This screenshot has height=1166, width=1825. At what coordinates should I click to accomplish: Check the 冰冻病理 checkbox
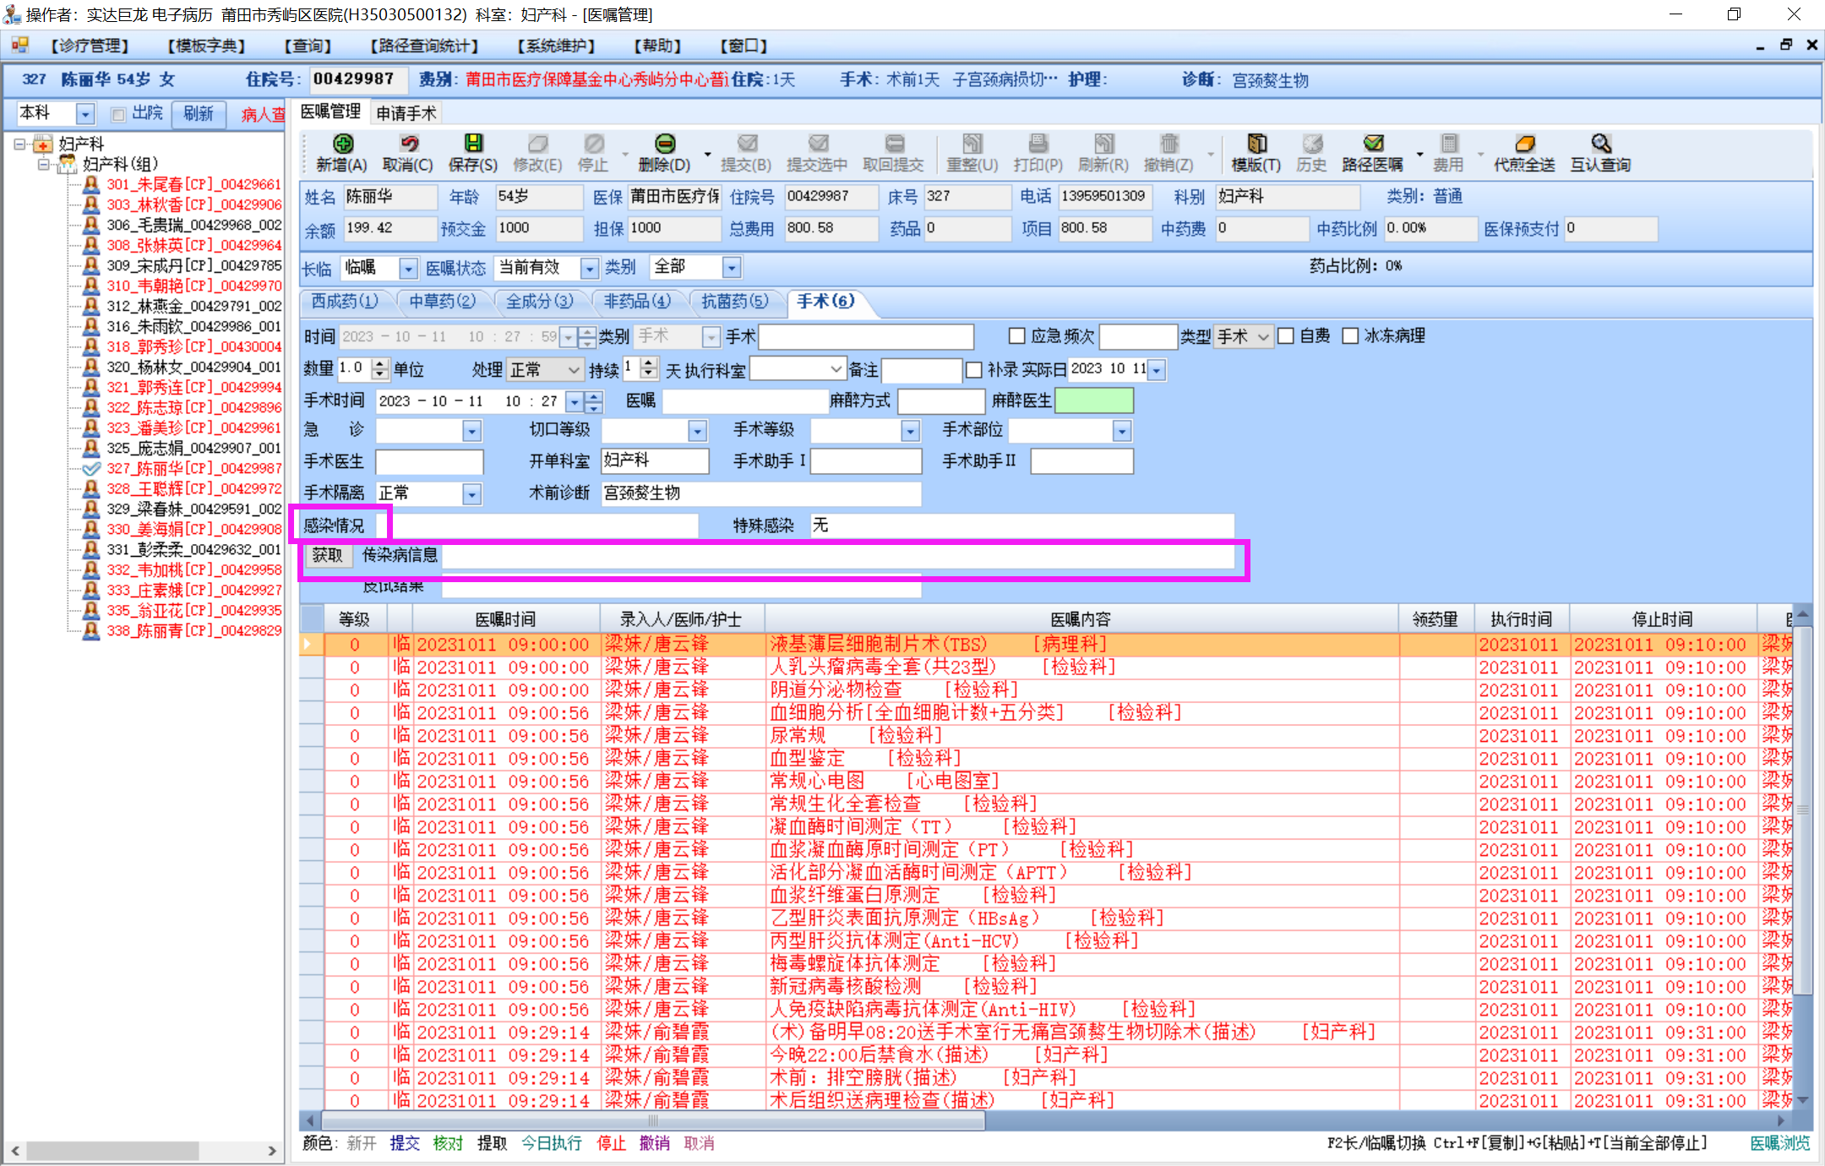1350,336
